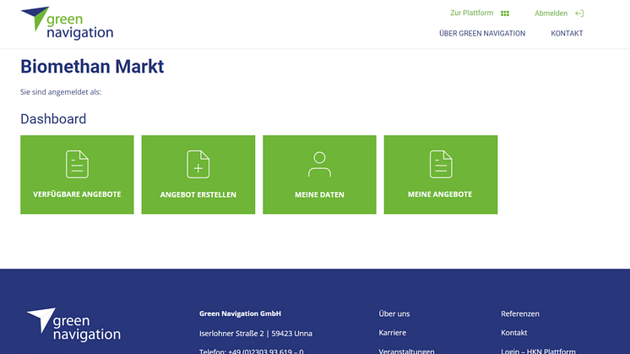This screenshot has width=630, height=354.
Task: View Meine Angebote label
Action: pos(440,194)
